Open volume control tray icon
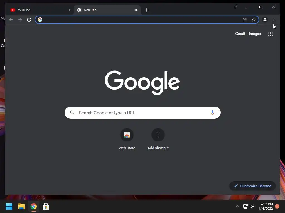This screenshot has width=285, height=213. click(x=252, y=206)
